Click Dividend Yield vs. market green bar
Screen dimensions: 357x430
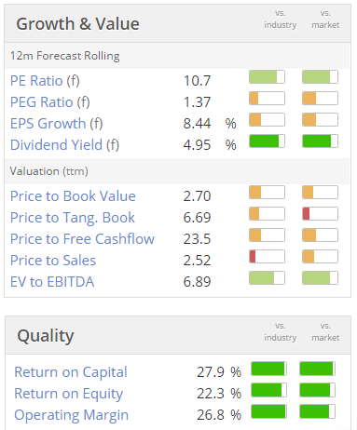[x=320, y=141]
